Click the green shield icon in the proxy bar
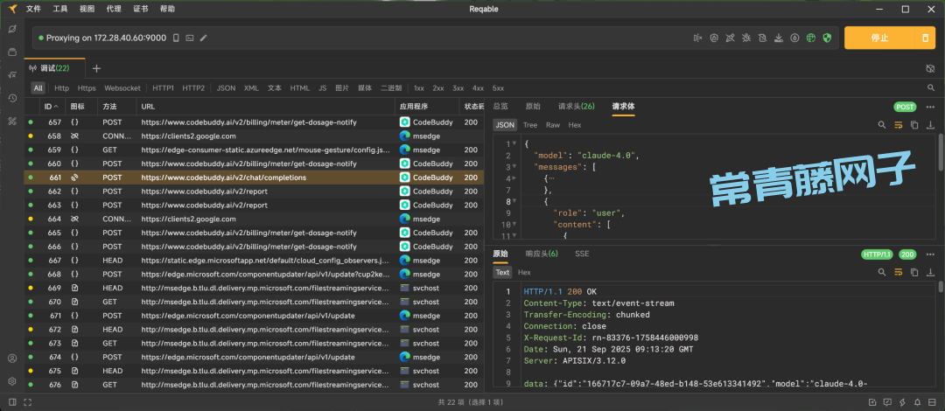Viewport: 945px width, 411px height. click(x=827, y=38)
